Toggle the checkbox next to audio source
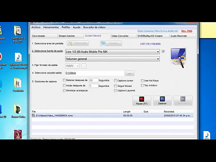This screenshot has height=162, width=216. tap(163, 51)
